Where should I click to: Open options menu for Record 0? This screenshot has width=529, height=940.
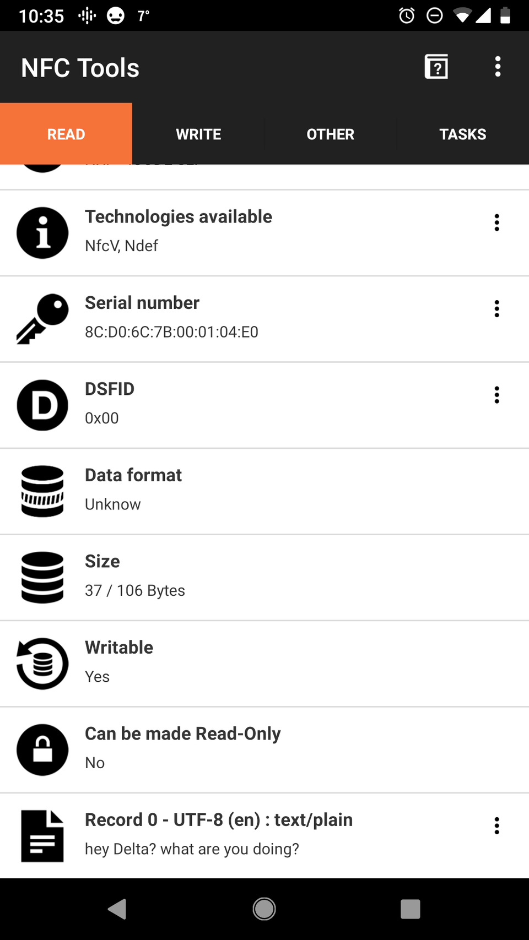coord(496,825)
